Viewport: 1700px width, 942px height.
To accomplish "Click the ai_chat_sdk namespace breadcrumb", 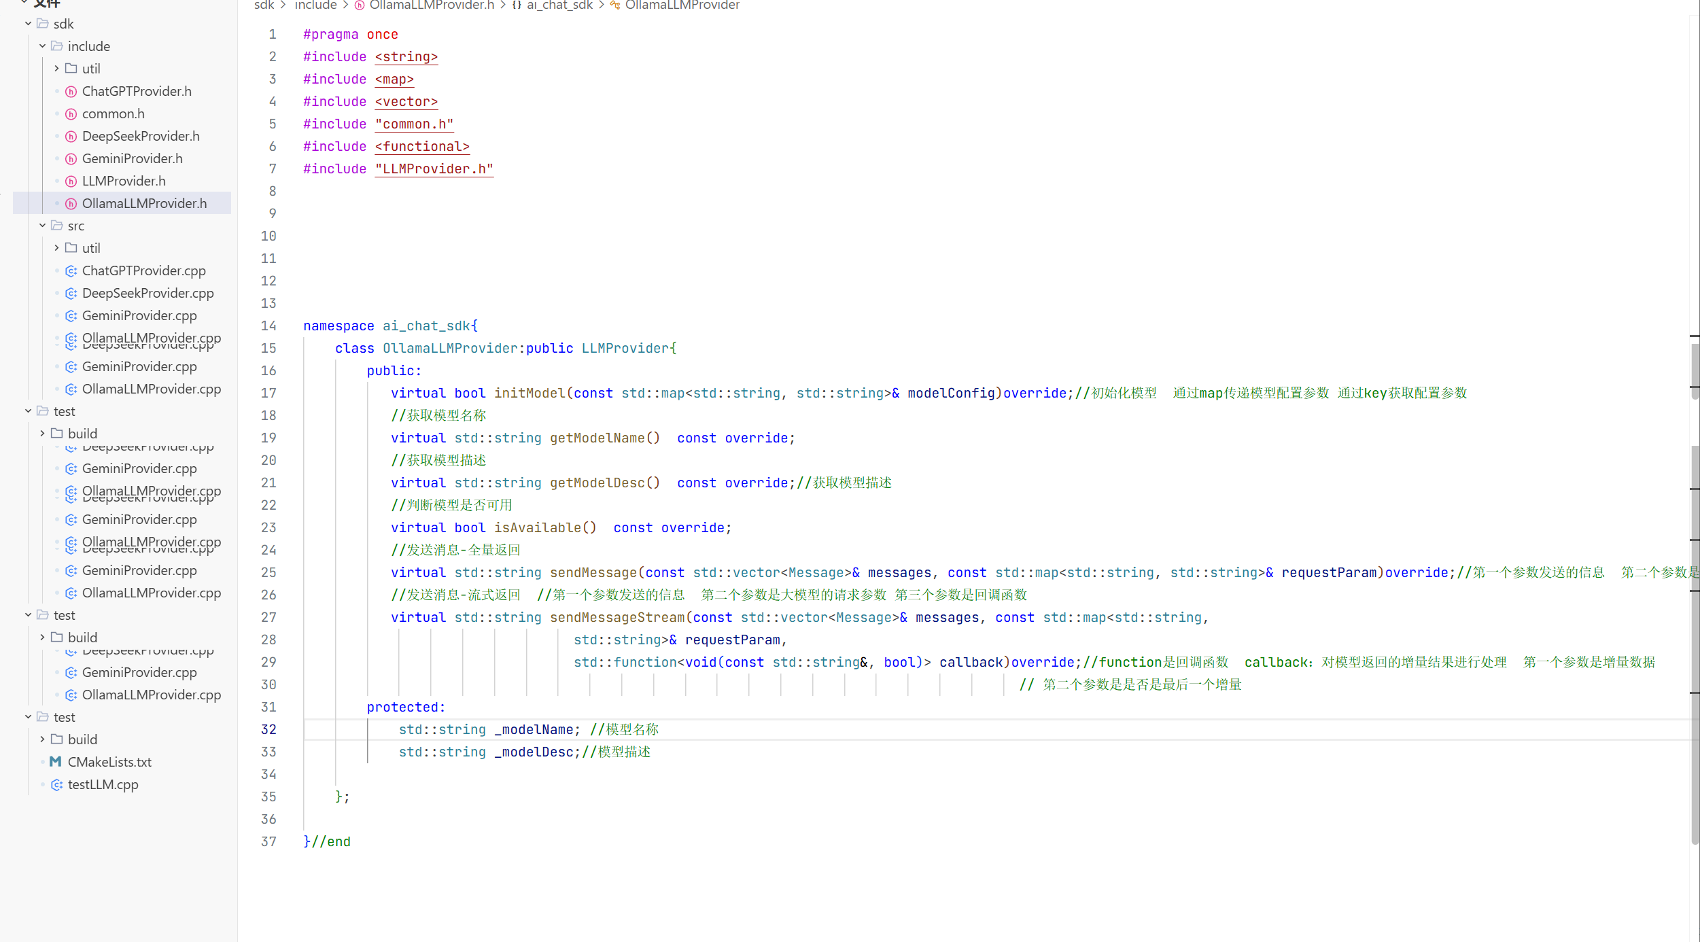I will pyautogui.click(x=559, y=5).
